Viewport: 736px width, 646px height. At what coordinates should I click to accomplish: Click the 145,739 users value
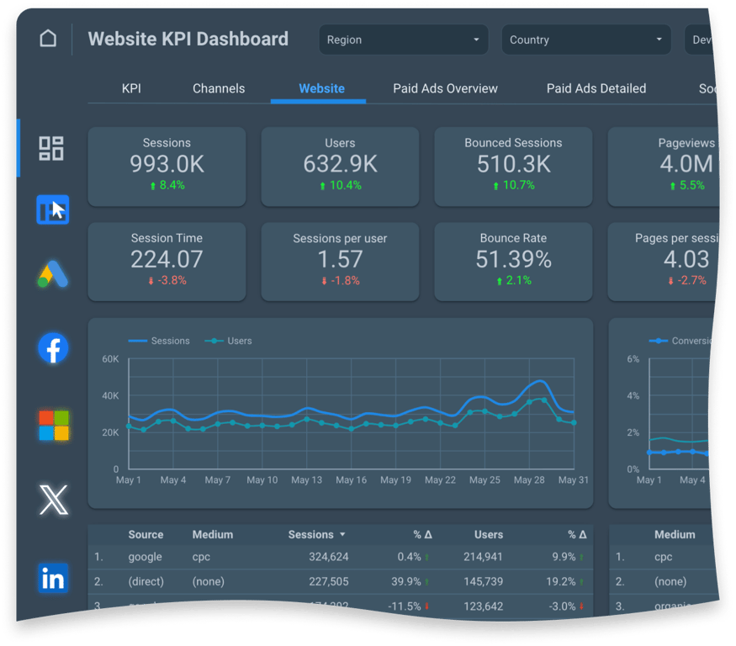483,582
